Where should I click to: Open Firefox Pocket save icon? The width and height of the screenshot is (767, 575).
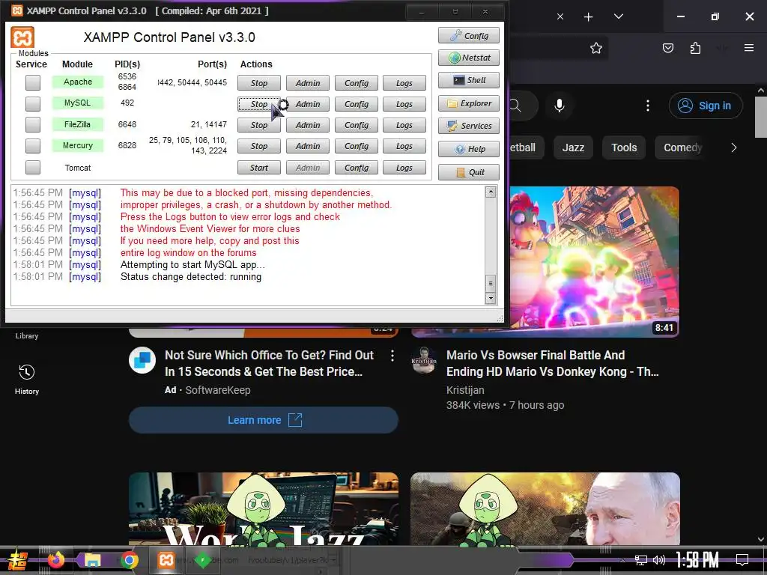[667, 48]
